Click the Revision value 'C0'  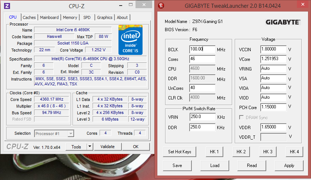click(137, 72)
